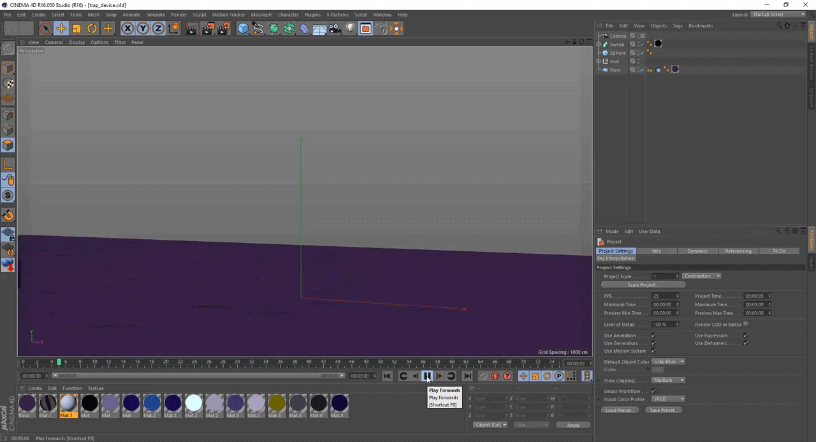
Task: Toggle the X axis lock
Action: pyautogui.click(x=127, y=28)
